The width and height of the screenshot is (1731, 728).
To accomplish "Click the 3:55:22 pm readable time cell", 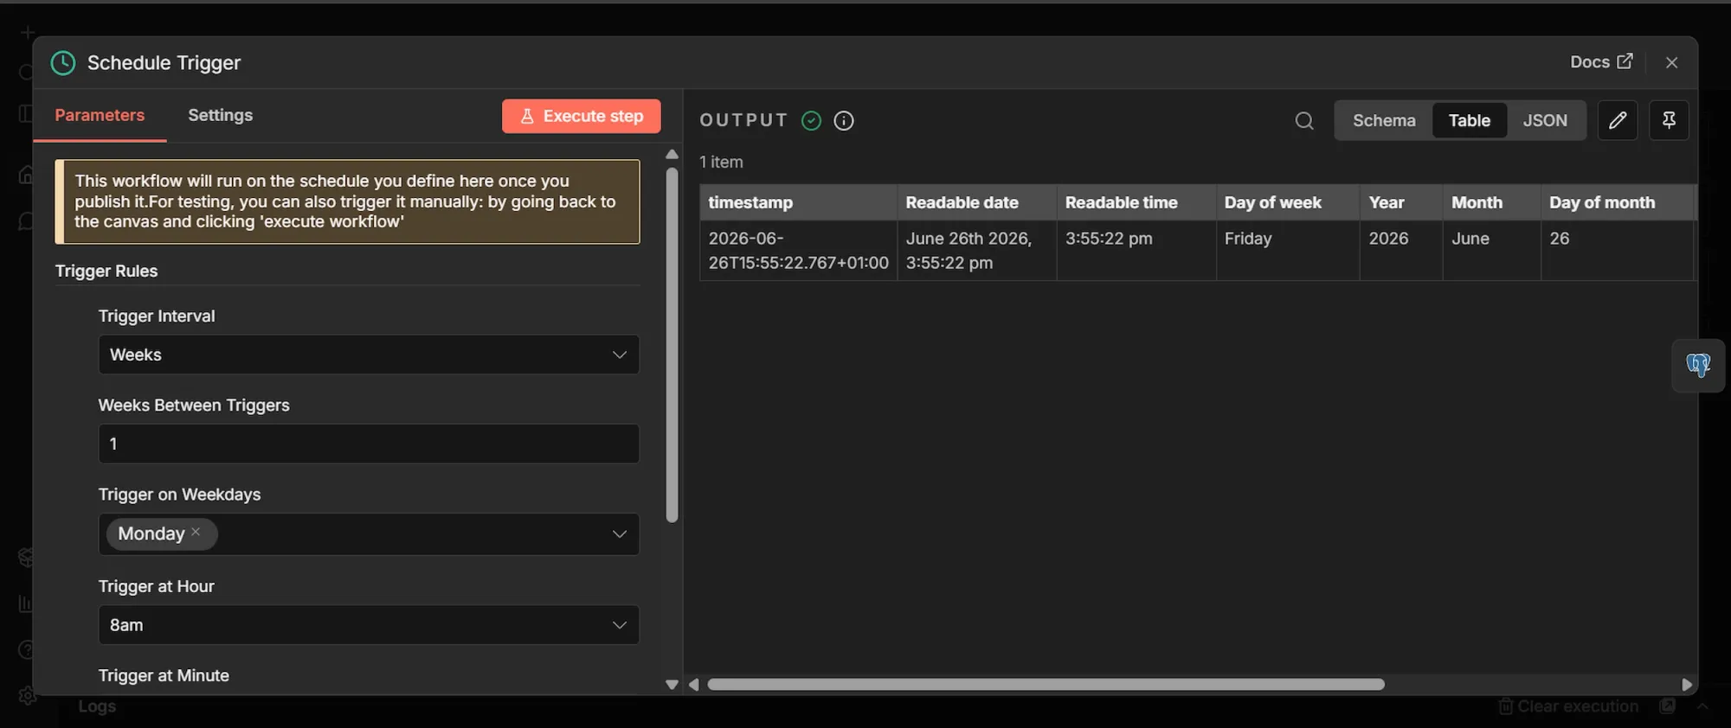I will click(1136, 250).
